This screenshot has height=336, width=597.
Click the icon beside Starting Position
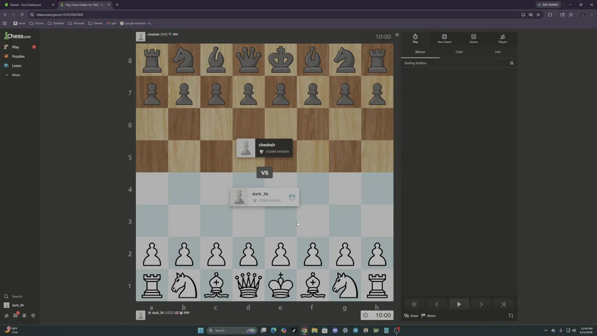(512, 63)
